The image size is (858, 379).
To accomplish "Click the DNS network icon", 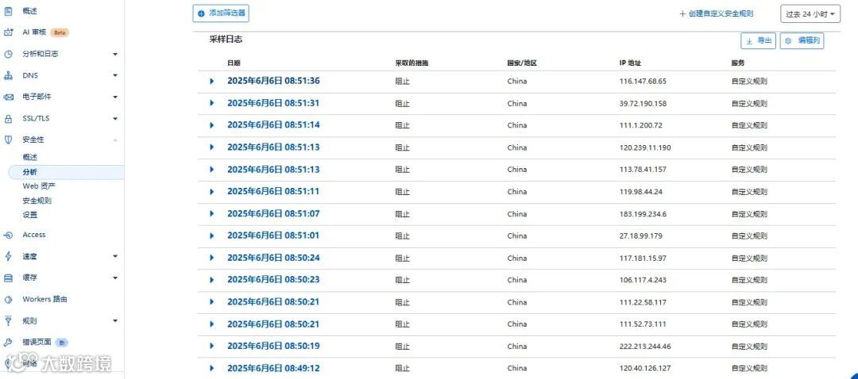I will point(8,75).
